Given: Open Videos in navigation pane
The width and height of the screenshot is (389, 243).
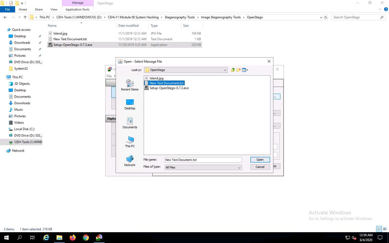Looking at the screenshot, I should click(x=19, y=123).
